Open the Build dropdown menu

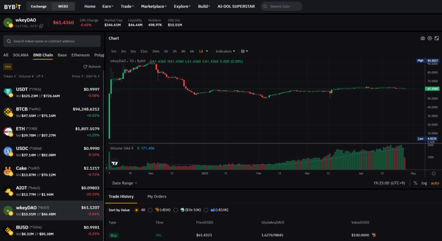click(204, 6)
